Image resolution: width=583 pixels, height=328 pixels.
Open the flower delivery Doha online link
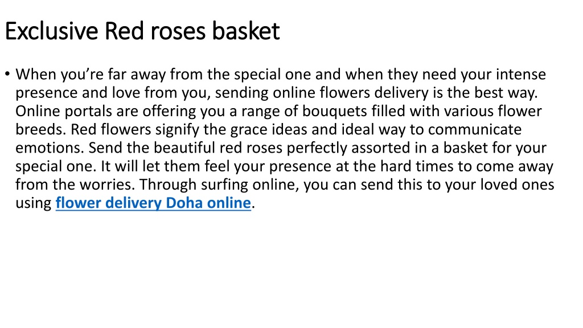click(153, 203)
